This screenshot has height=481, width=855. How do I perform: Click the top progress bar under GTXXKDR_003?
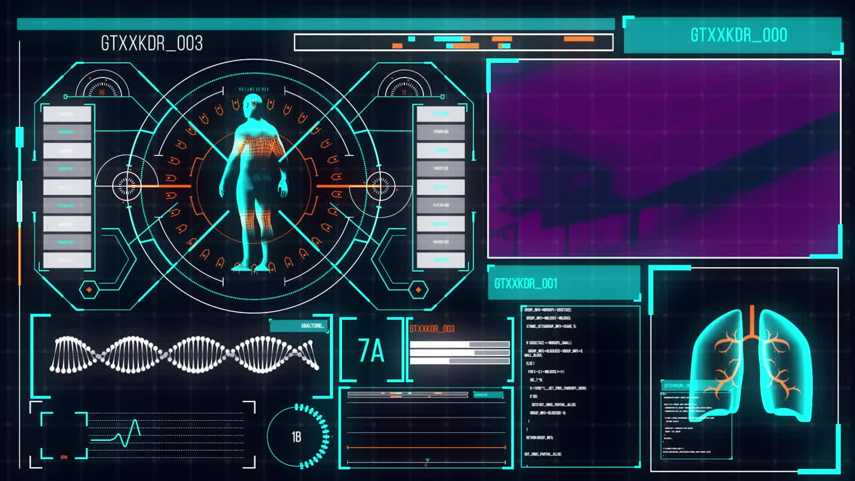click(459, 345)
